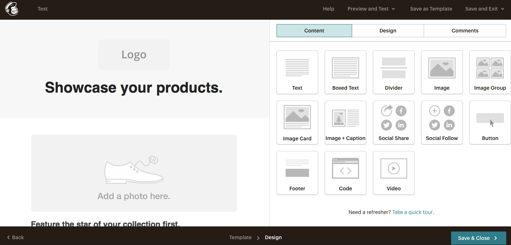Click the 'Add a photo here' placeholder

coord(134,173)
